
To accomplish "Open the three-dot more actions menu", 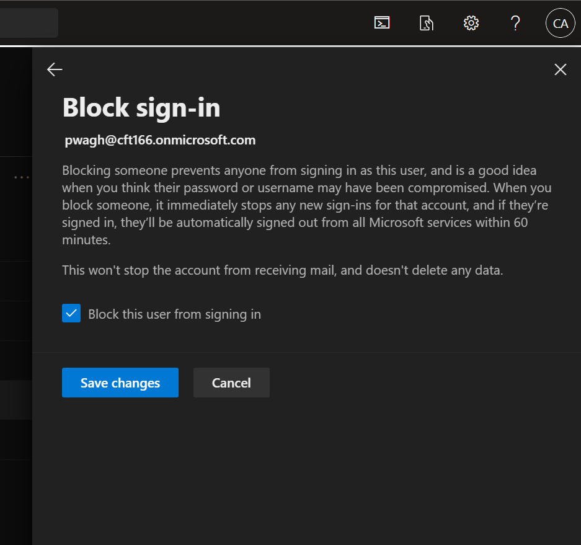I will coord(22,177).
